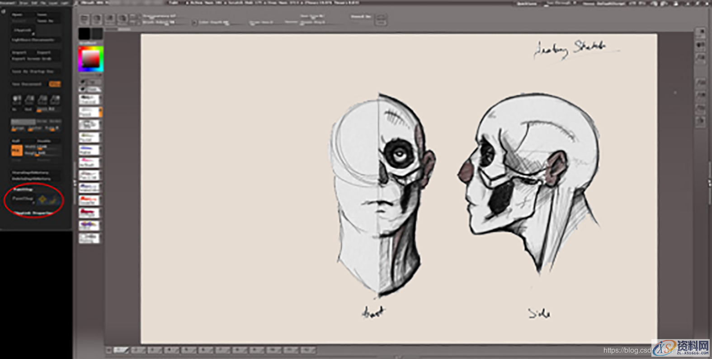
Task: Select the top brush preset thumbnail
Action: (89, 99)
